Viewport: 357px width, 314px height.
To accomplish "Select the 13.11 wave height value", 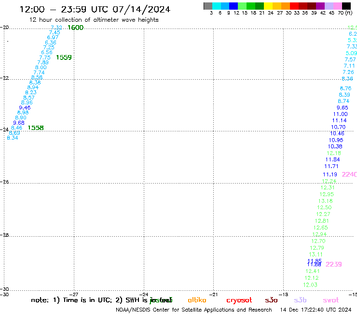I will 316,255.
